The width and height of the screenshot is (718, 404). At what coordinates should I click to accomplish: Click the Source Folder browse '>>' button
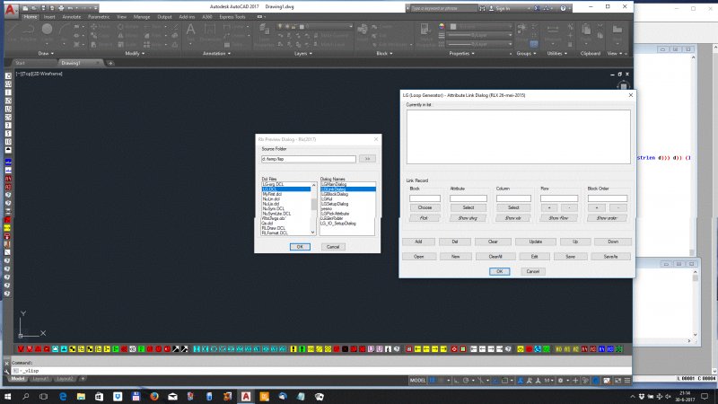pyautogui.click(x=366, y=158)
